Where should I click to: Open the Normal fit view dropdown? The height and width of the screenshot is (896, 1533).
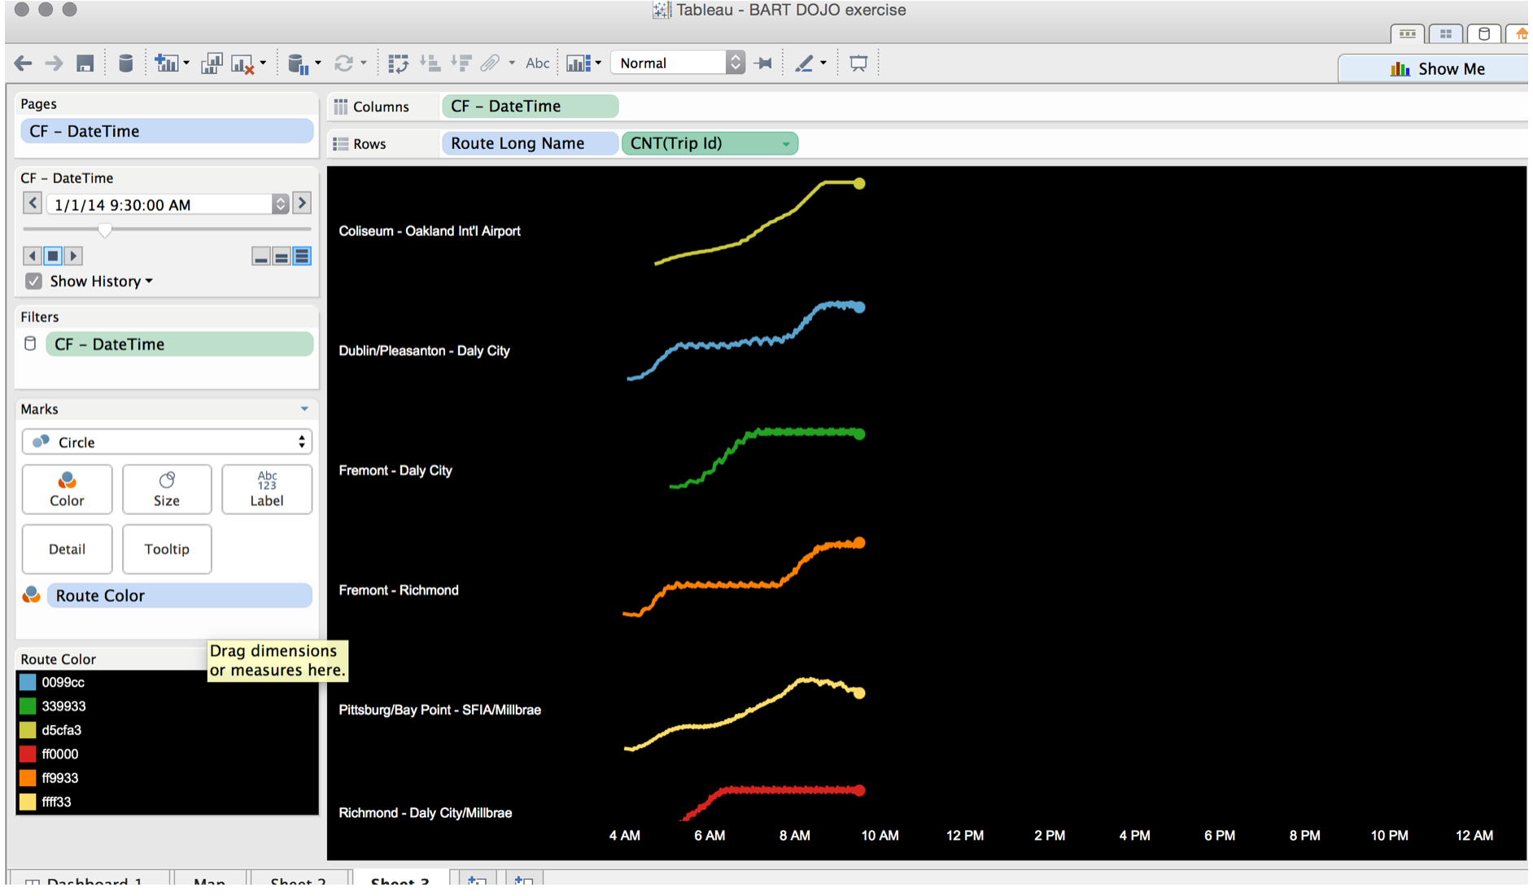[x=735, y=63]
